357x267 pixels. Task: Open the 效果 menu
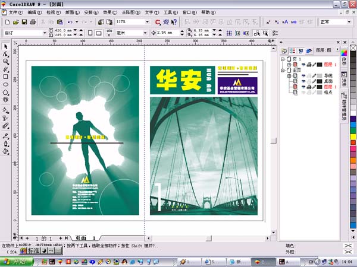(110, 12)
